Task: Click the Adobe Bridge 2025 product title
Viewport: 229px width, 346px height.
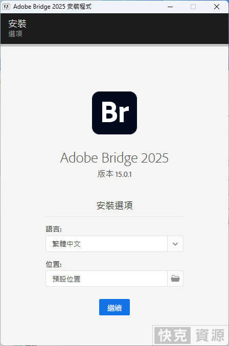Action: tap(114, 158)
